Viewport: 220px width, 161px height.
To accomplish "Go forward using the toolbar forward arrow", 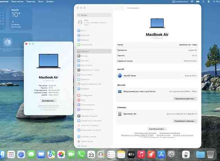I will [x=122, y=8].
